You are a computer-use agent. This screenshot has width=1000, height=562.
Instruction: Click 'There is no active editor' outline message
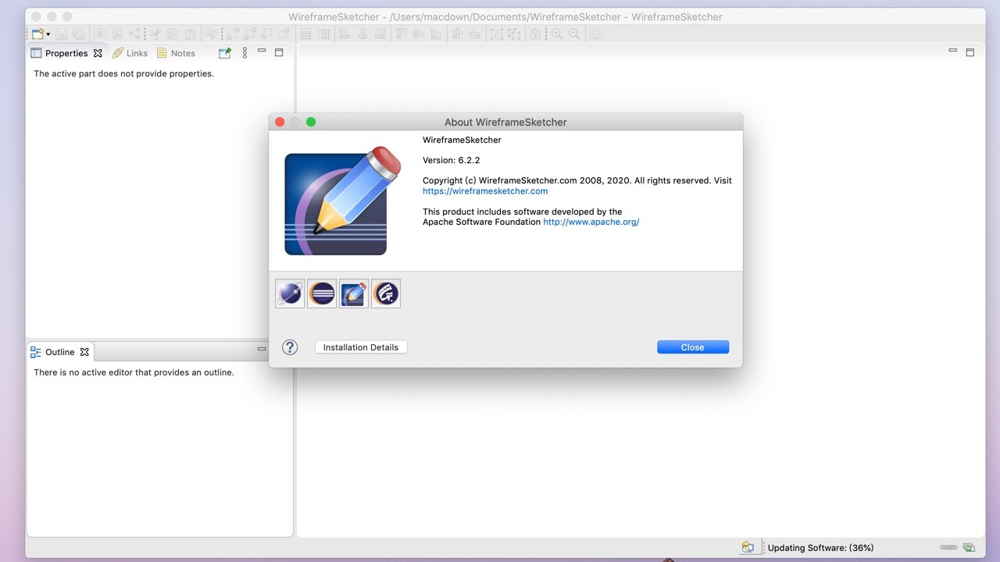134,372
